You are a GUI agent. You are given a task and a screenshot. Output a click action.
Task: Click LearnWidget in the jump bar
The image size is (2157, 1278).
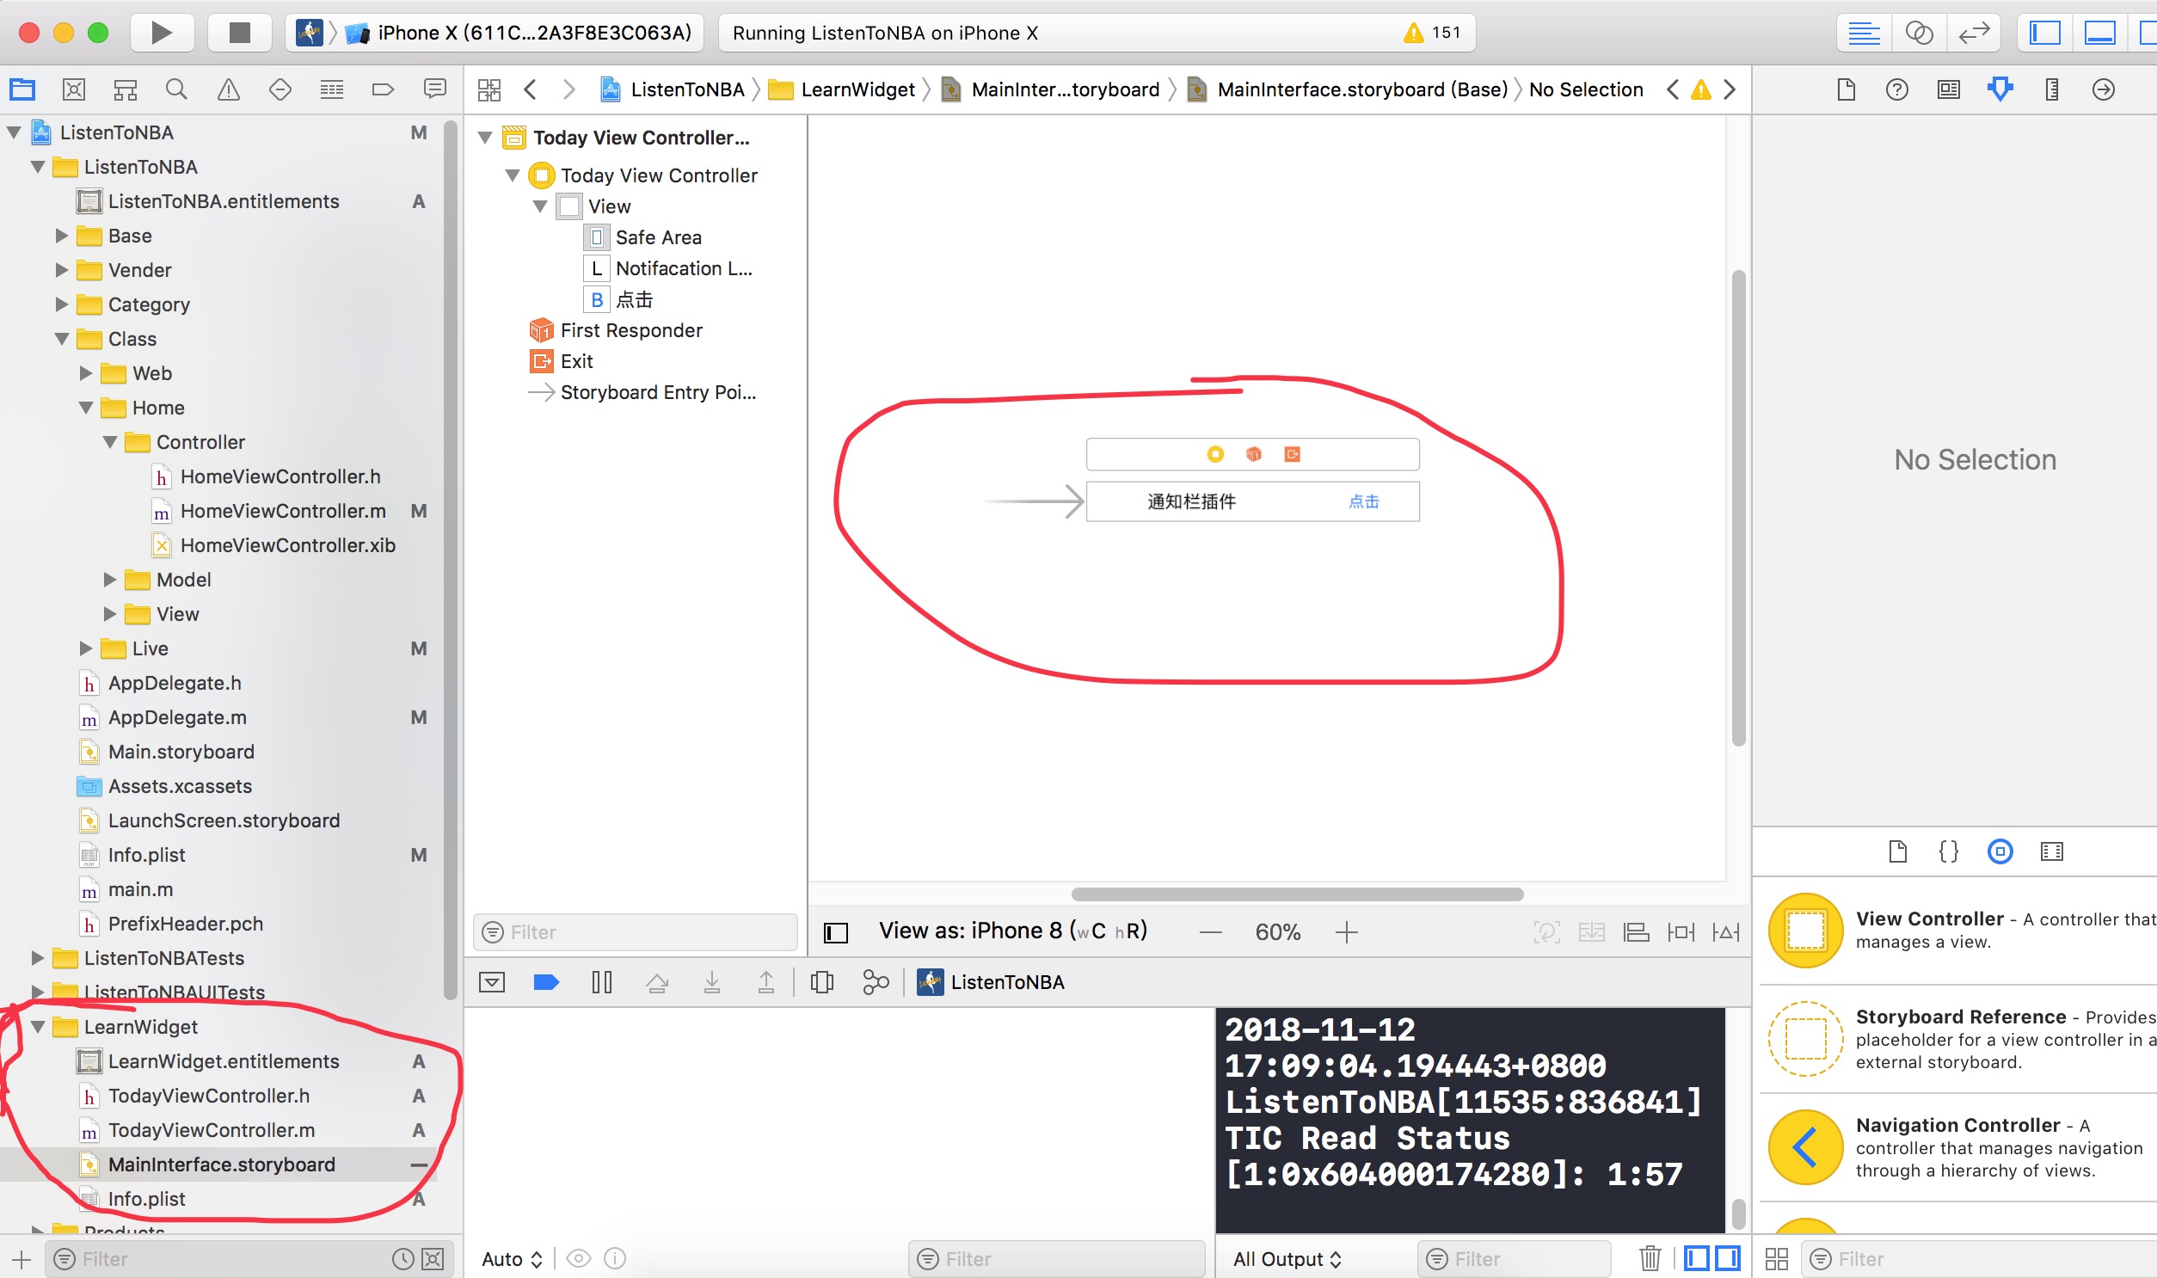[x=857, y=89]
